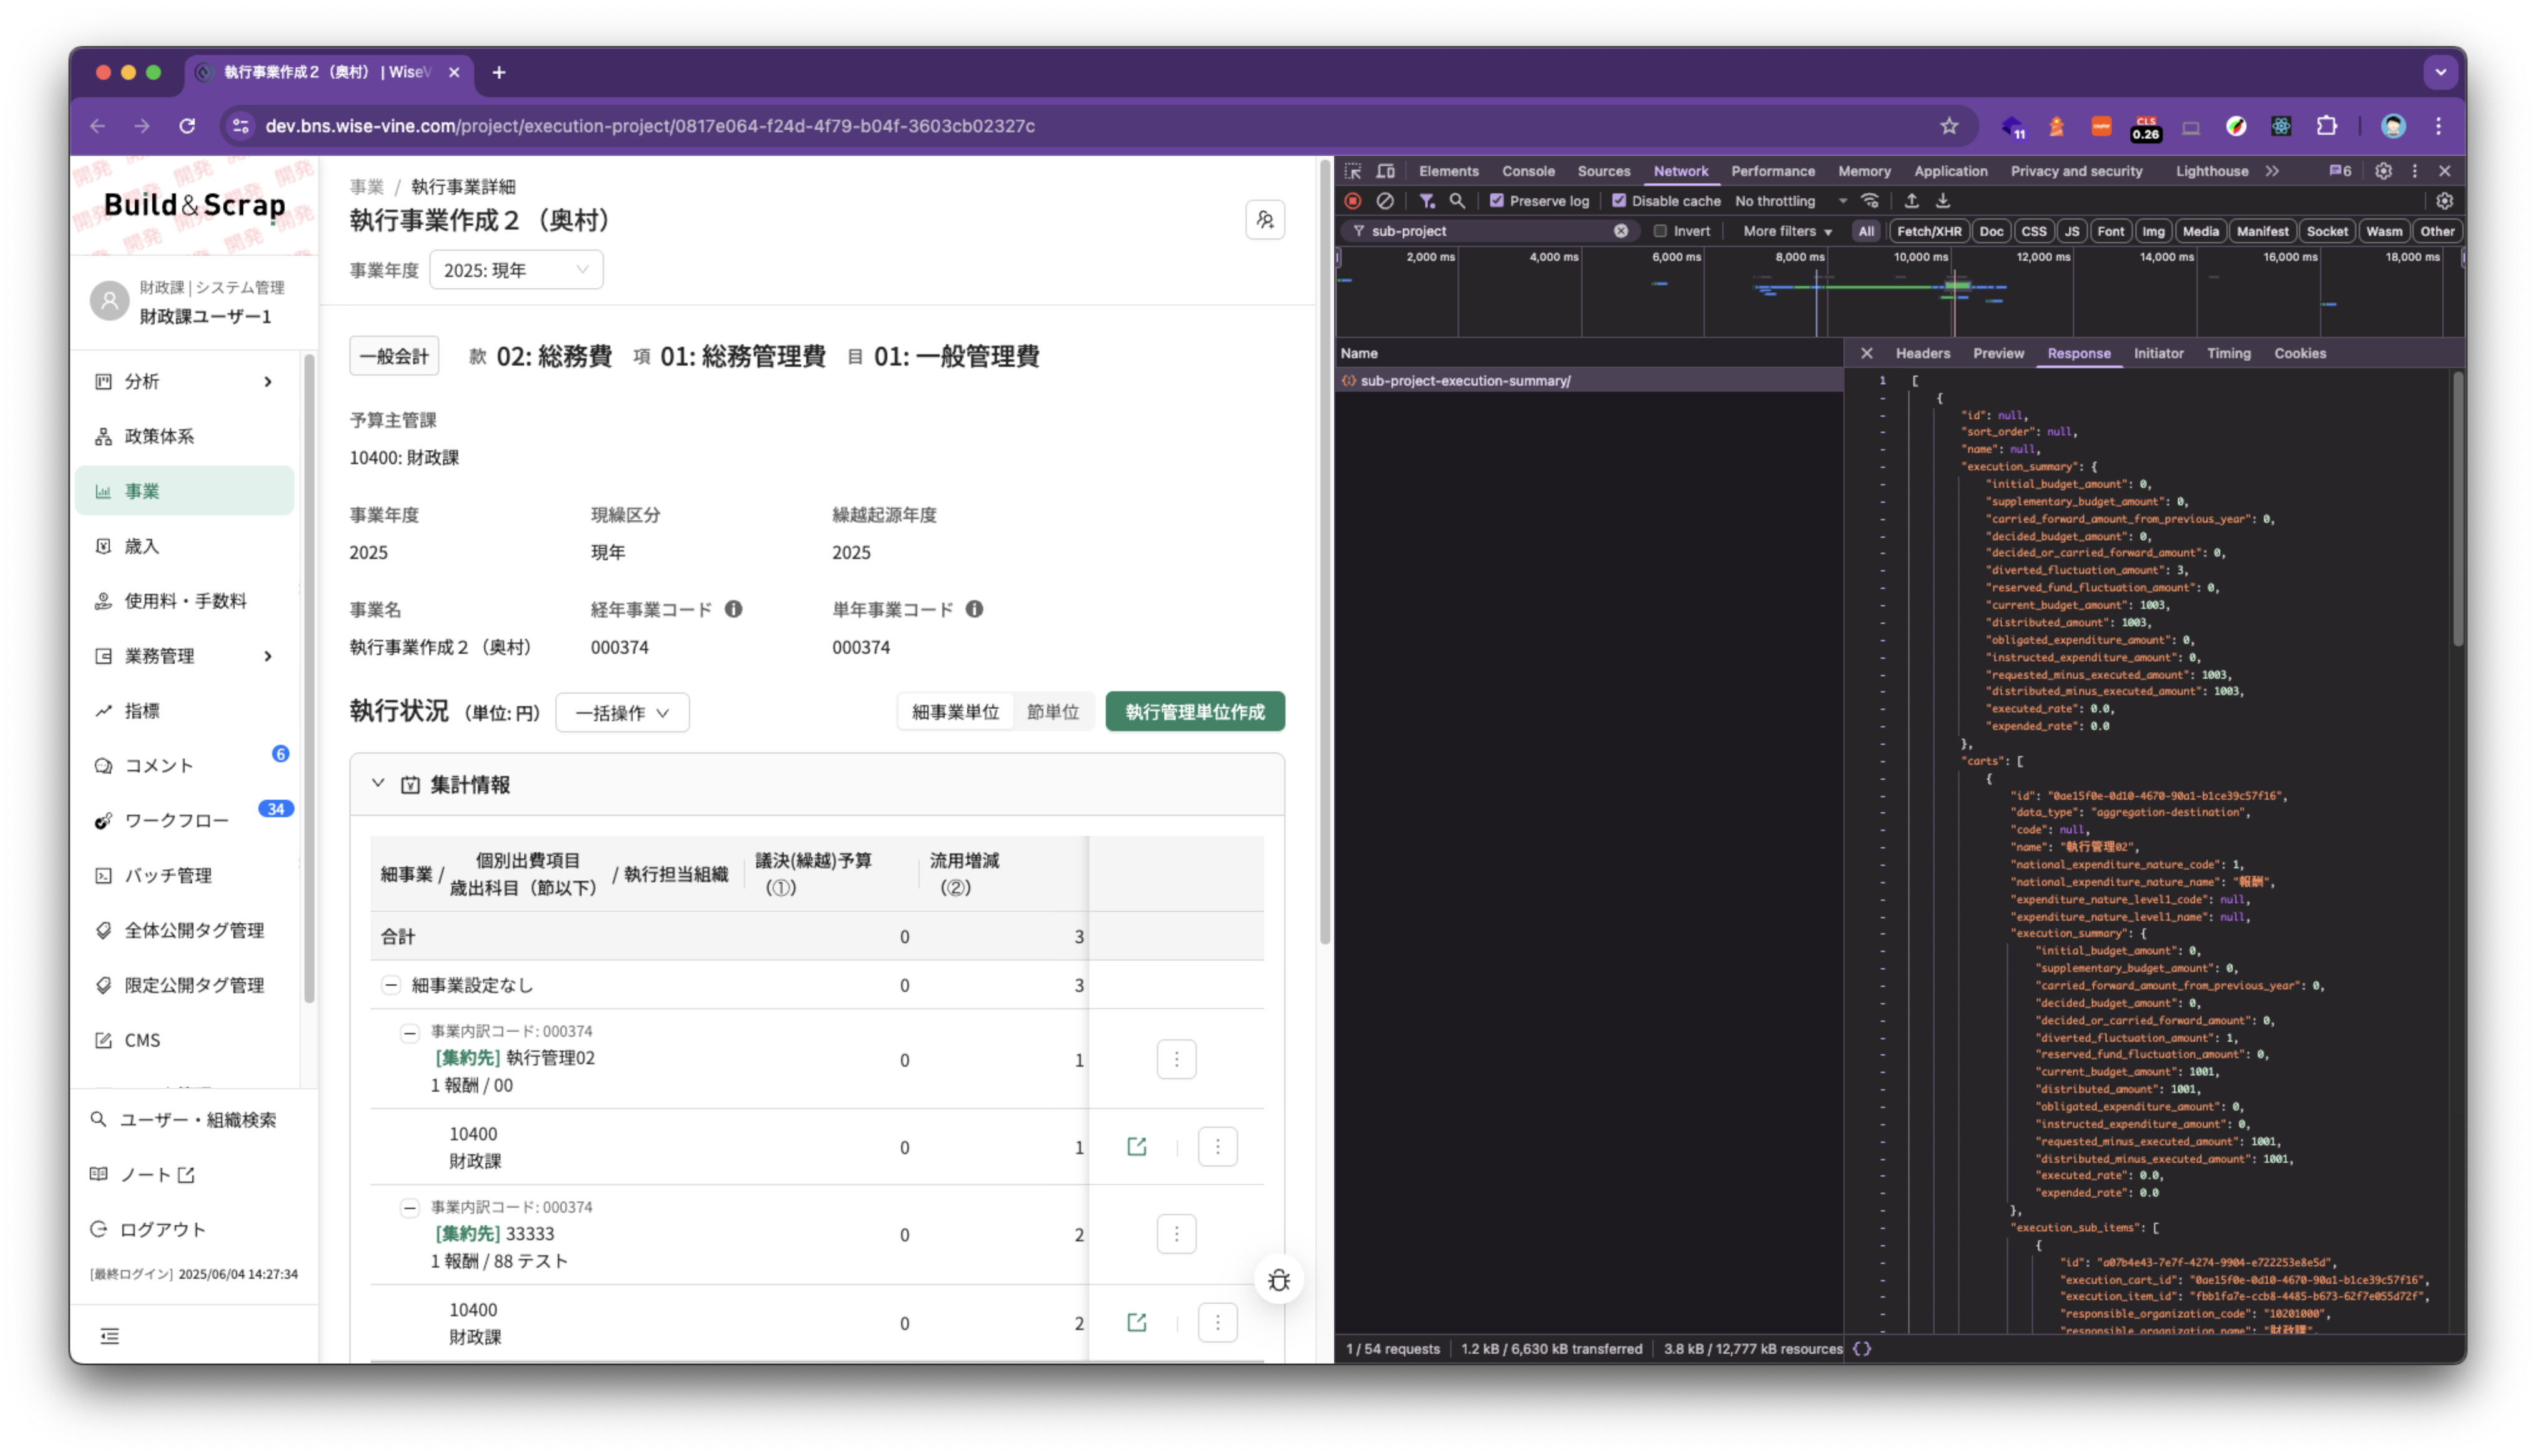Toggle the Preserve log checkbox

click(x=1497, y=201)
